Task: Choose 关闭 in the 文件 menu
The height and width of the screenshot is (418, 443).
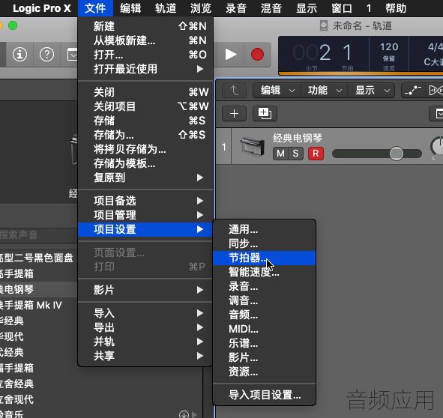Action: click(145, 92)
